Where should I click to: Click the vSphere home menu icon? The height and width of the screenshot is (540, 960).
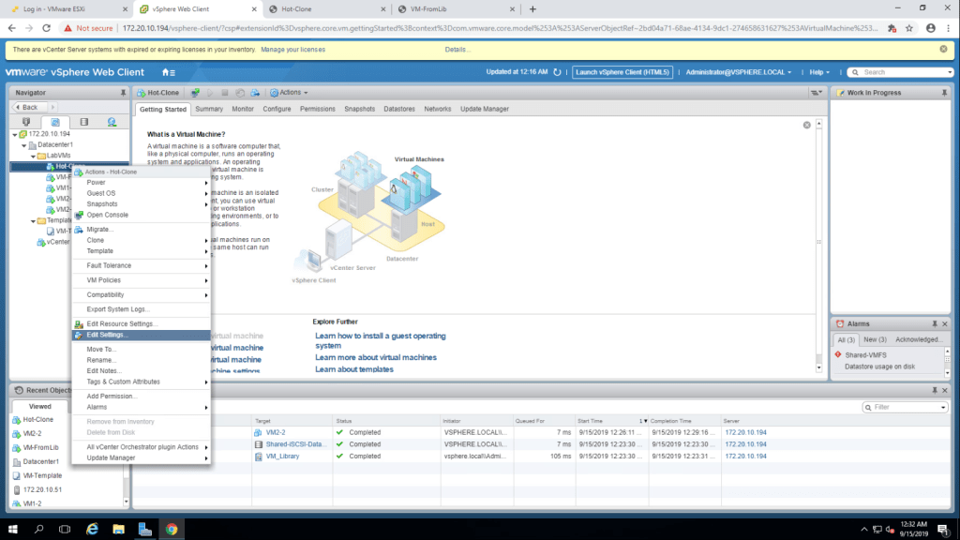[169, 72]
